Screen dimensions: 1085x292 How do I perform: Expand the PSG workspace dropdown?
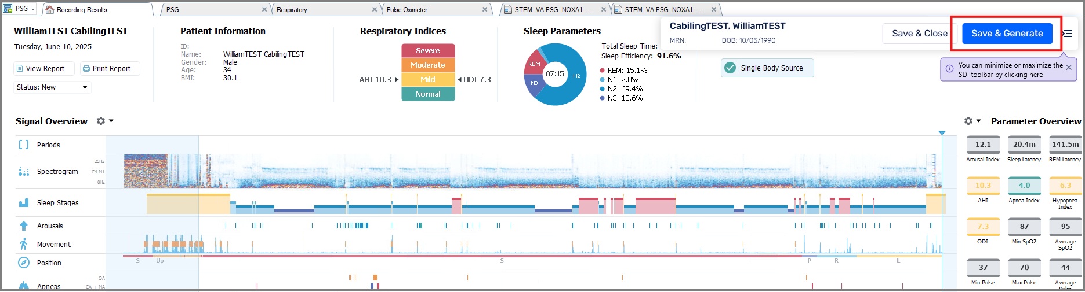33,9
